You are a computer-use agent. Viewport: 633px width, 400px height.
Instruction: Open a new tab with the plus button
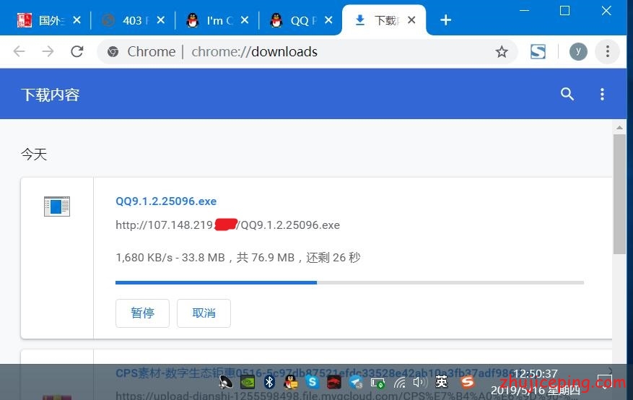(x=445, y=19)
